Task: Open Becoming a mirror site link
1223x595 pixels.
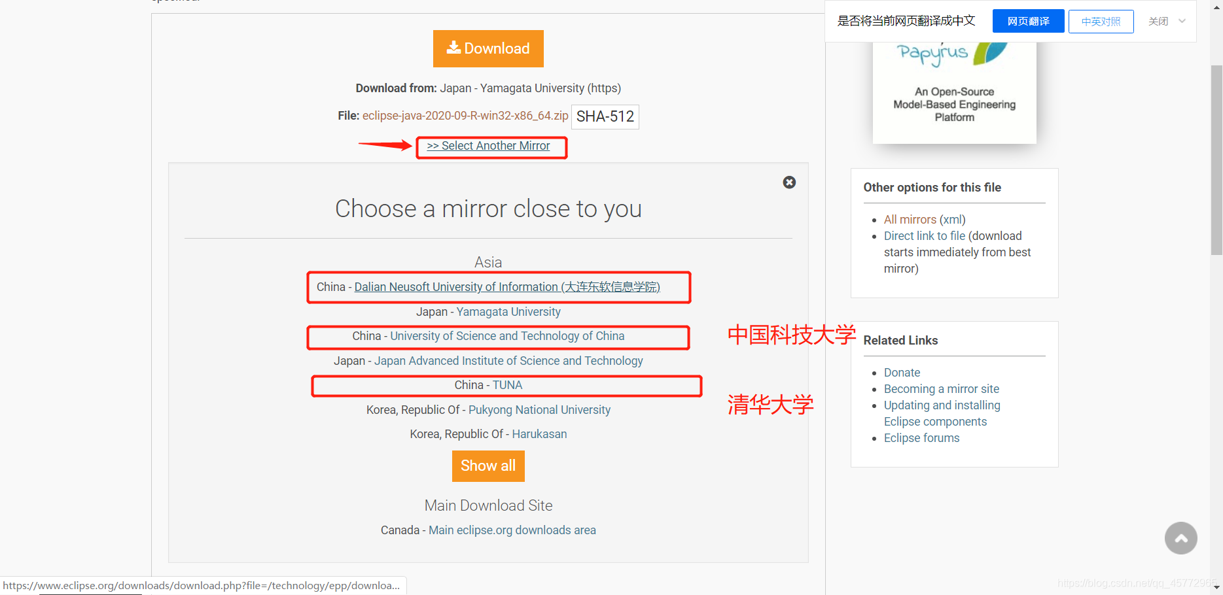Action: [942, 389]
